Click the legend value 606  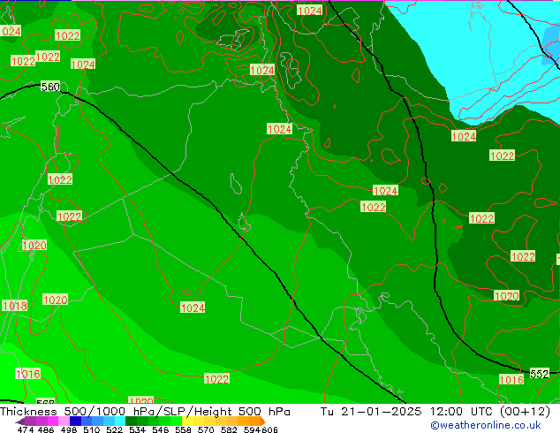(x=269, y=429)
